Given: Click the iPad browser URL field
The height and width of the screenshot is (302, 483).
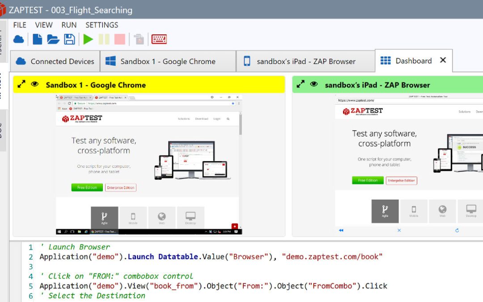Looking at the screenshot, I should point(410,100).
